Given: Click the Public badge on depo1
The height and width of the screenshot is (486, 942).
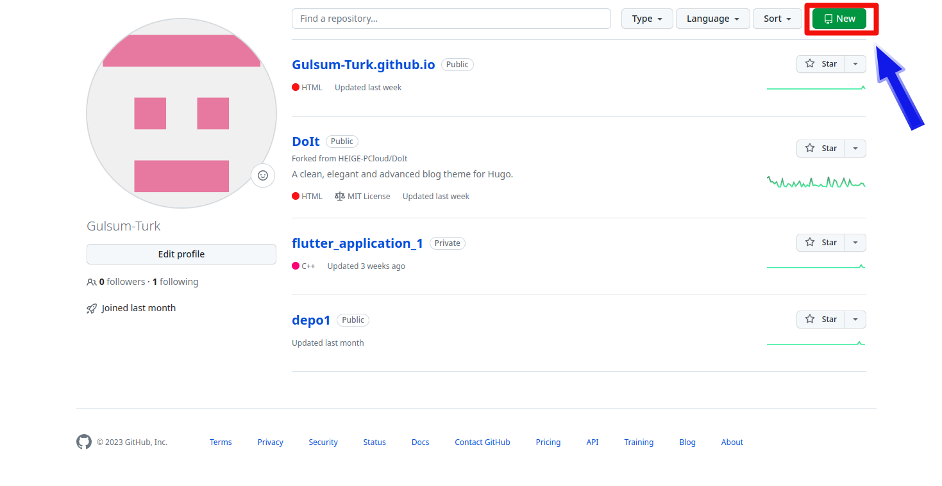Looking at the screenshot, I should [353, 320].
